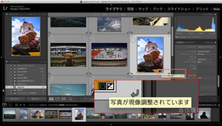
Task: Collapse the コレクション panel
Action: point(7,62)
